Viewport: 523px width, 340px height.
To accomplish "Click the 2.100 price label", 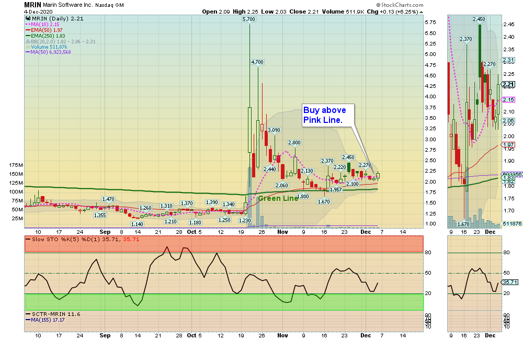I will click(x=353, y=184).
